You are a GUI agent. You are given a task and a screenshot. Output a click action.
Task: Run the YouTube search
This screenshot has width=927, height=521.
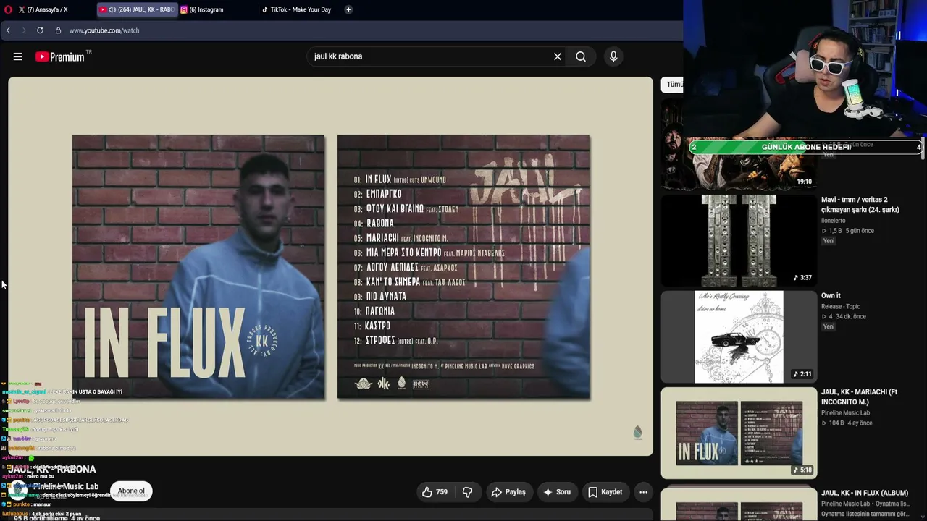(x=581, y=56)
